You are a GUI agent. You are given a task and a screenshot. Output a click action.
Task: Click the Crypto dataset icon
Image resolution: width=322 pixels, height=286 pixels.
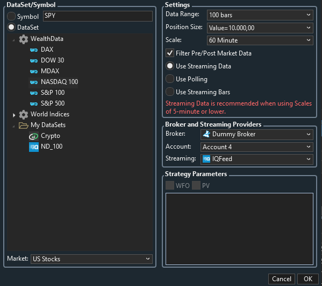pos(34,136)
